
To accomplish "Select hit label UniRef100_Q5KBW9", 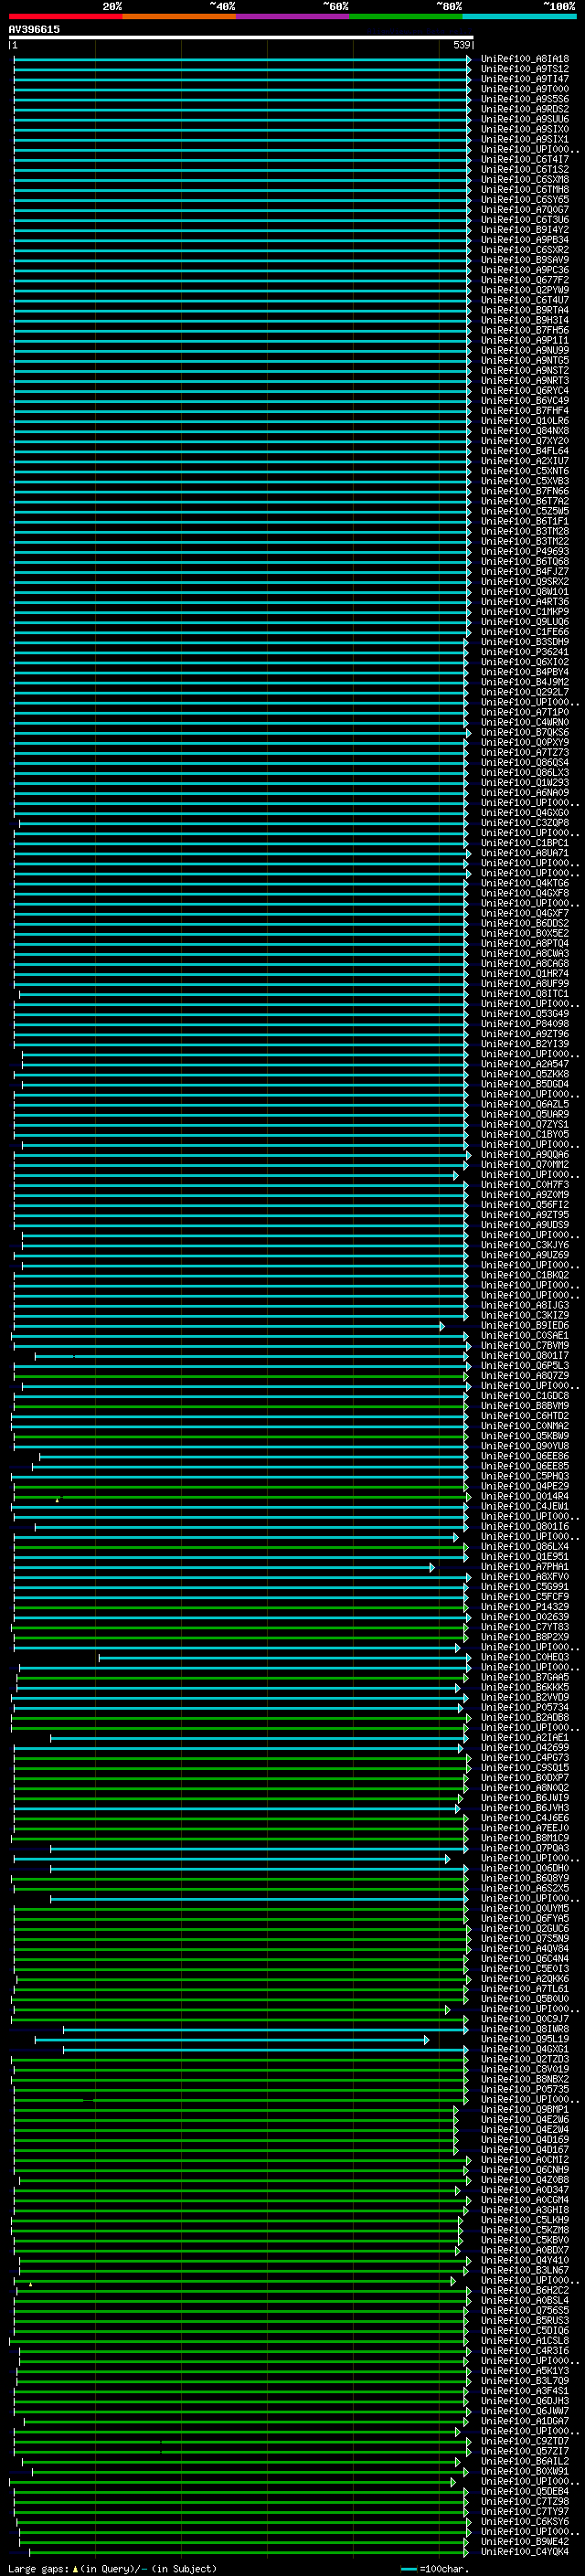I will pyautogui.click(x=524, y=1436).
